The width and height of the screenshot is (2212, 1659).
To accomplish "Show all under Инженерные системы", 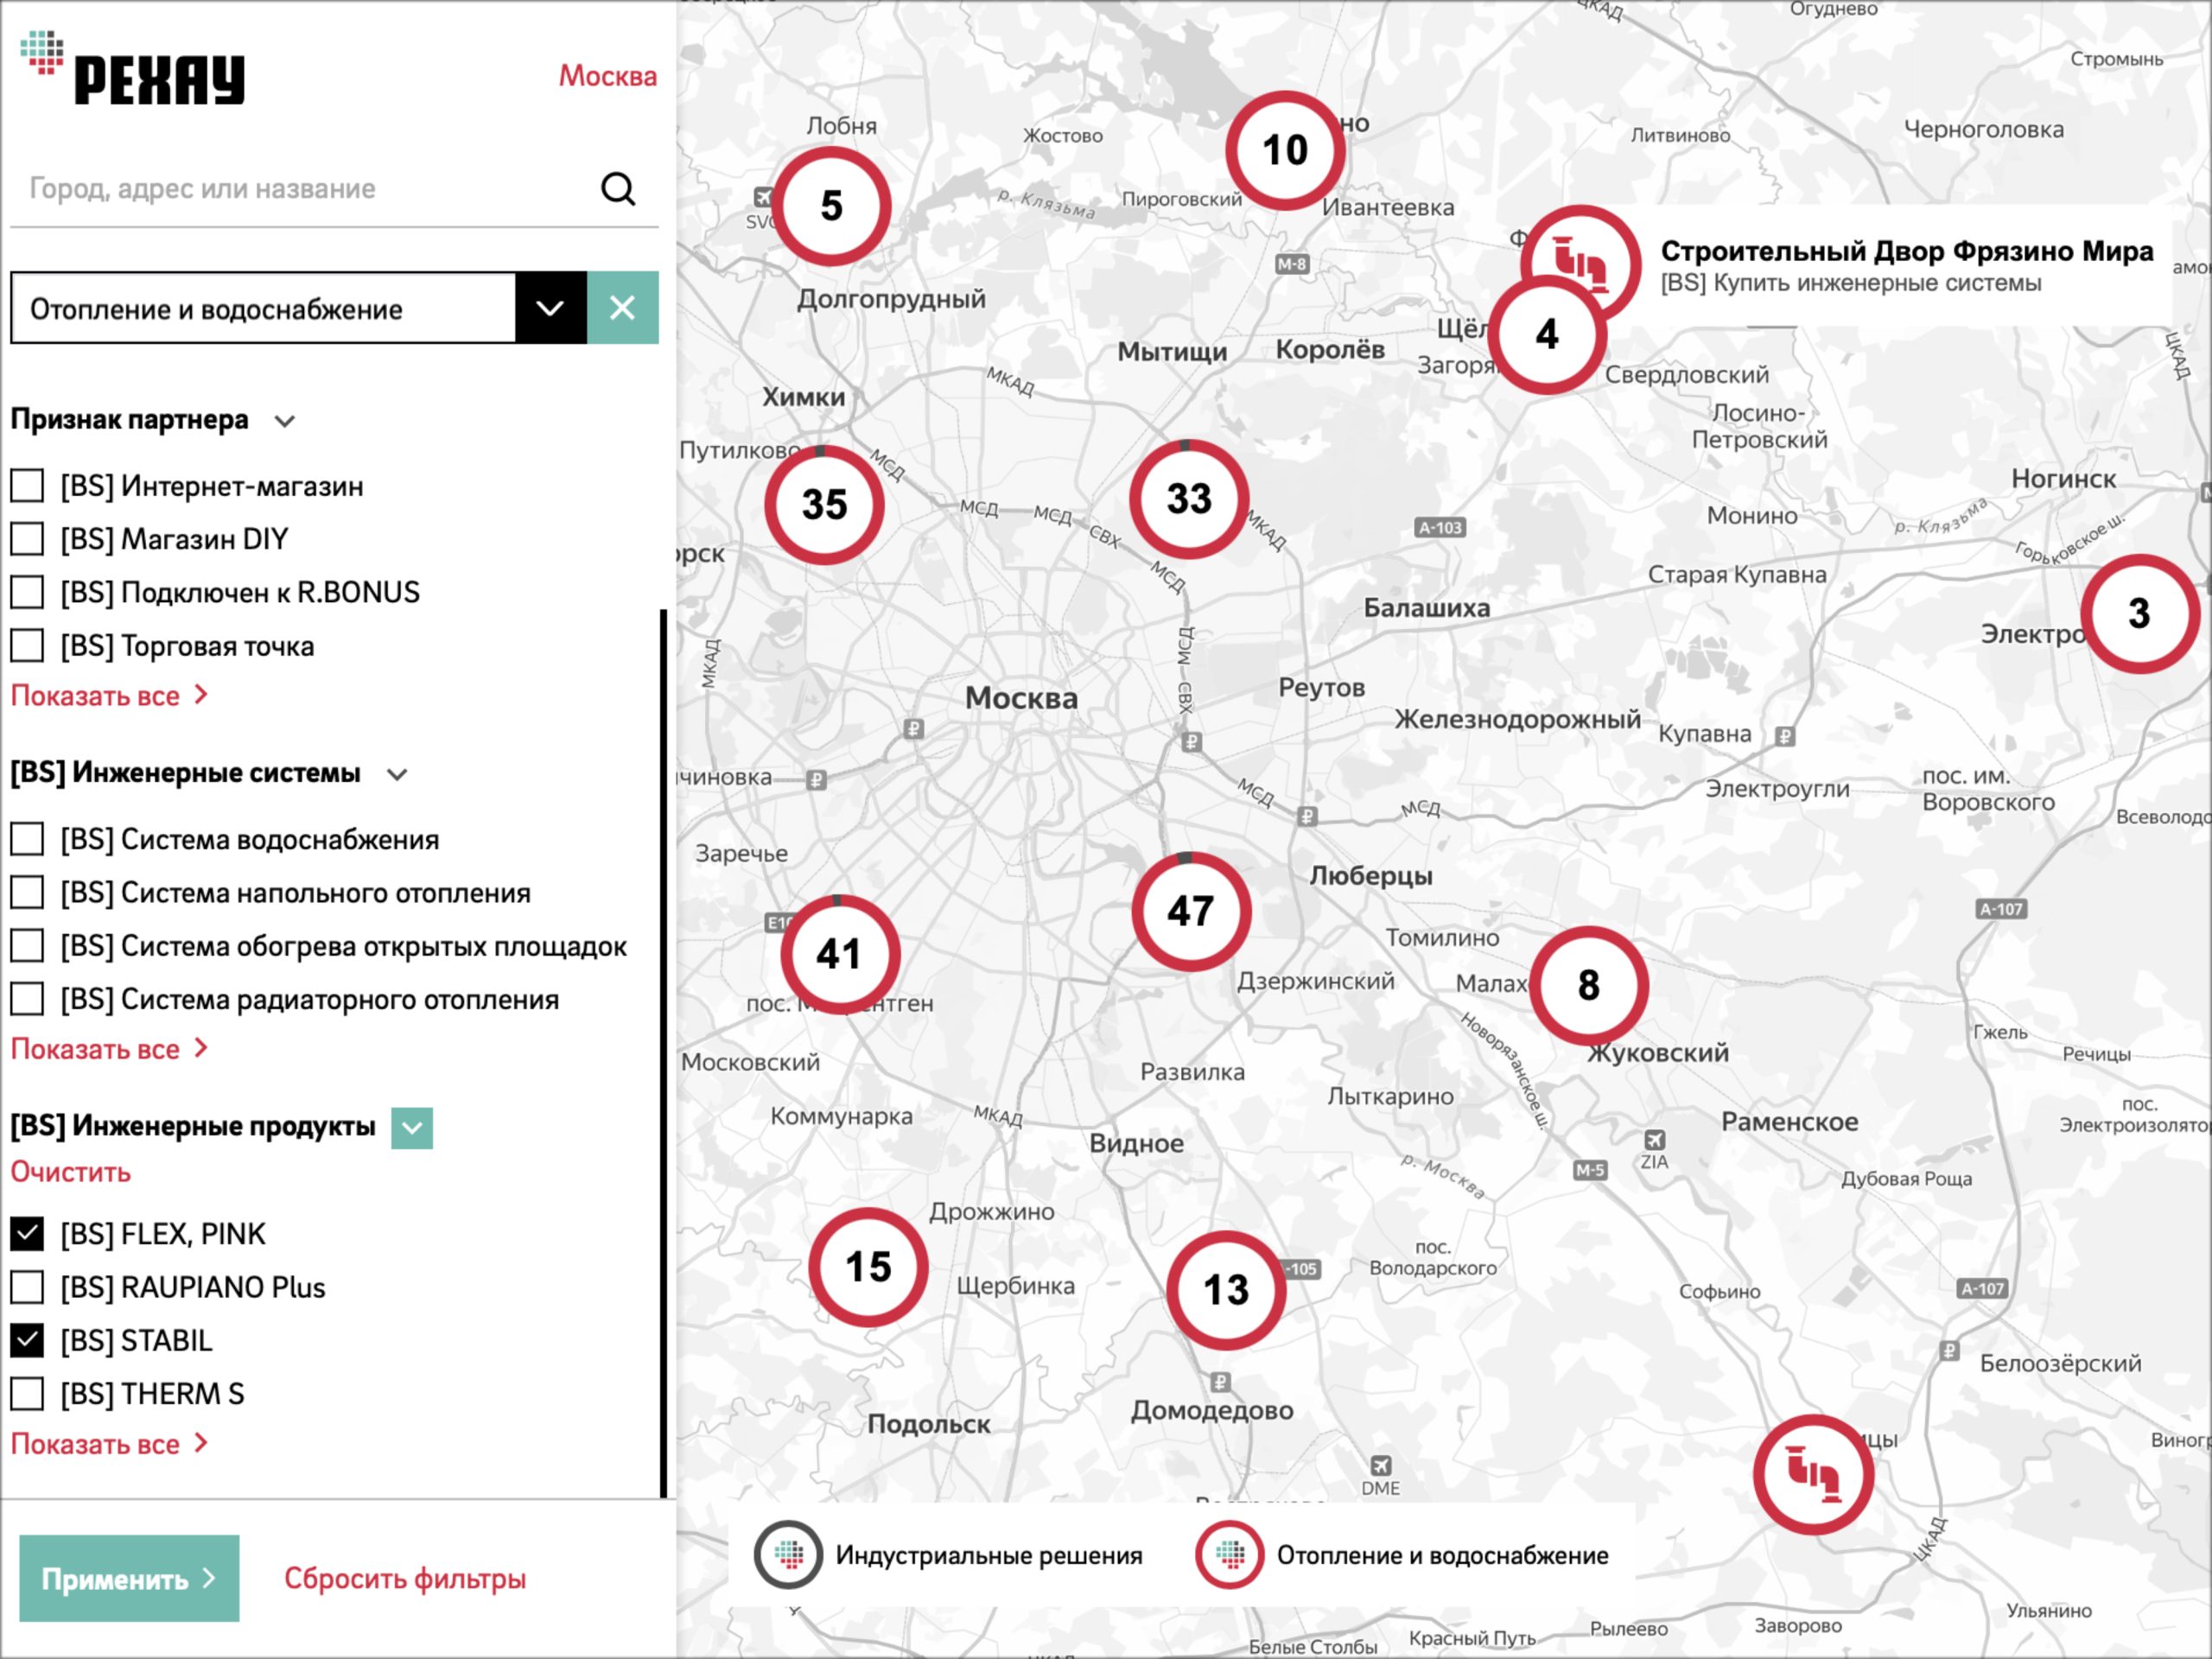I will [x=110, y=1048].
